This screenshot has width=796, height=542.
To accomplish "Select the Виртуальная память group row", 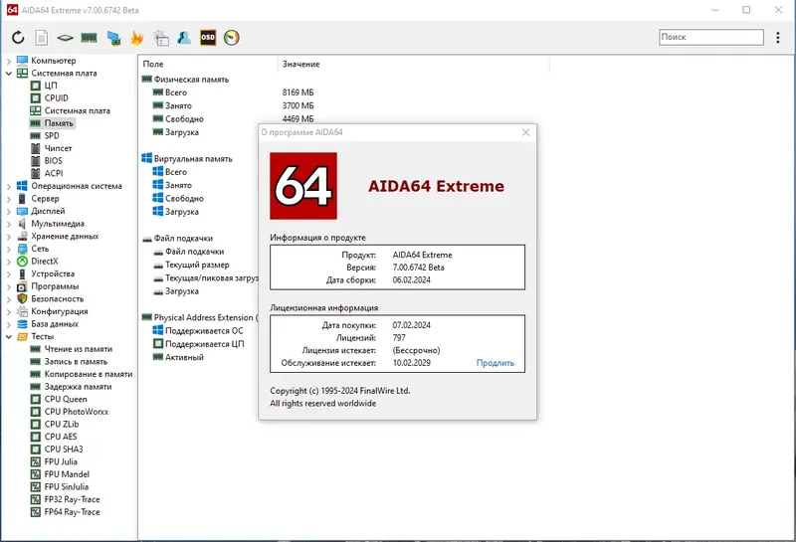I will click(x=193, y=159).
